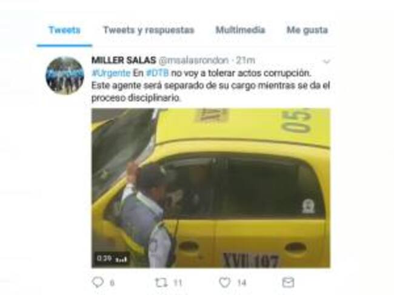This screenshot has width=394, height=295.
Task: Play the yellow taxi video
Action: click(x=211, y=188)
